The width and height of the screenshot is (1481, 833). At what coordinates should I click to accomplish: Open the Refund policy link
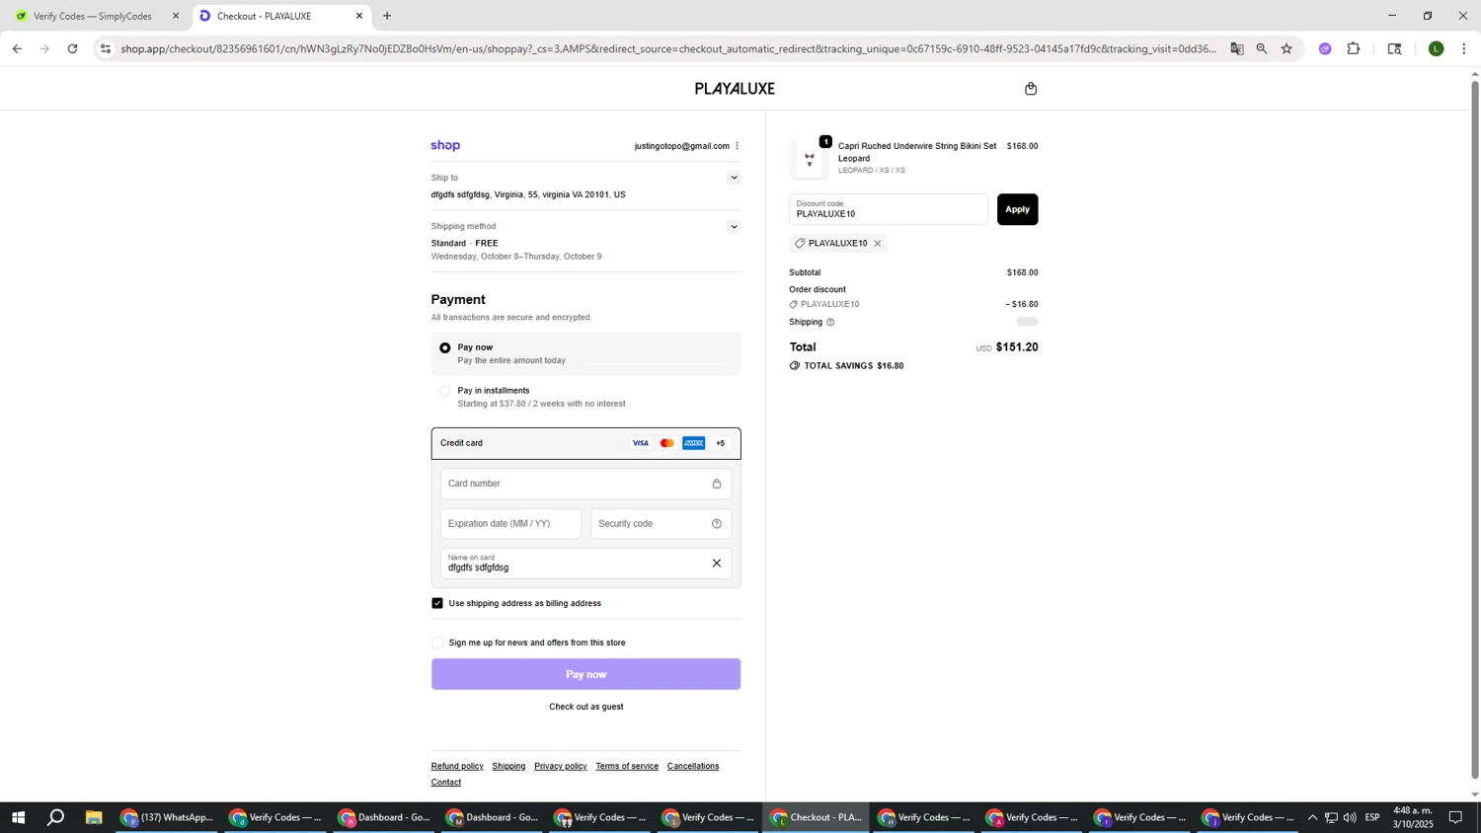pyautogui.click(x=457, y=766)
